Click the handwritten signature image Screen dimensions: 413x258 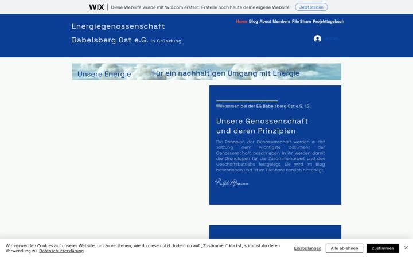click(232, 183)
